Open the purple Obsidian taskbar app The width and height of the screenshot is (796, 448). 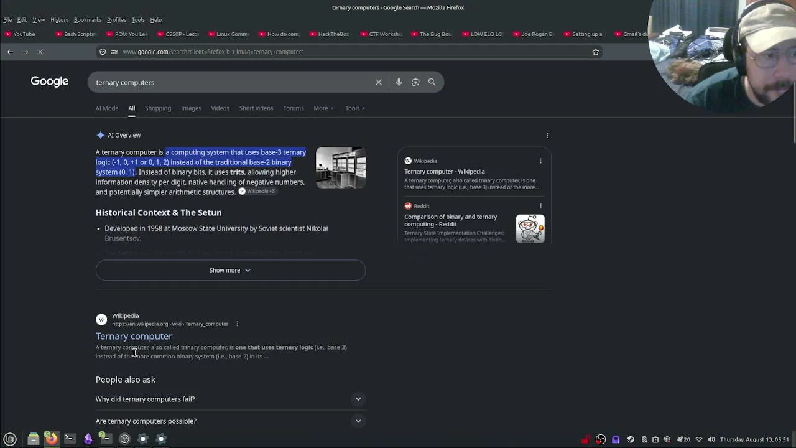pyautogui.click(x=88, y=439)
